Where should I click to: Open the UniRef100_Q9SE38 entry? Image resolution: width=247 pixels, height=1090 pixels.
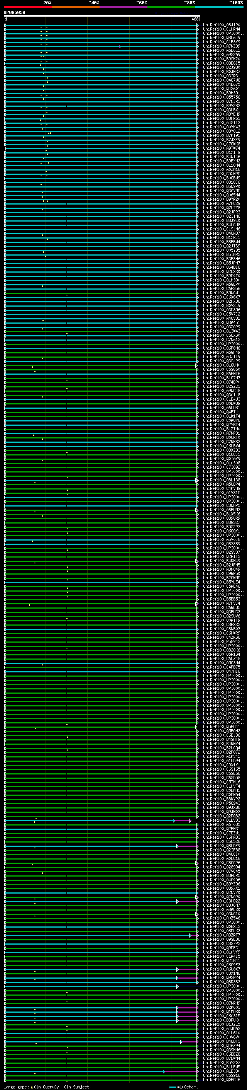coord(222,939)
